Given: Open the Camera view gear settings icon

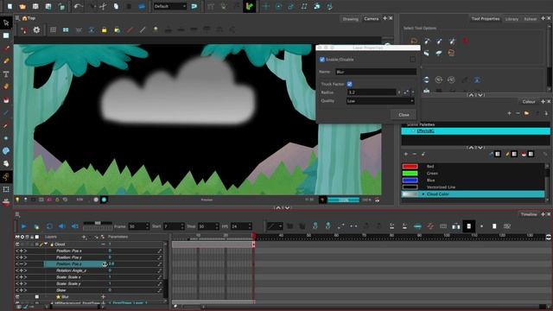Looking at the screenshot, I should [x=36, y=30].
